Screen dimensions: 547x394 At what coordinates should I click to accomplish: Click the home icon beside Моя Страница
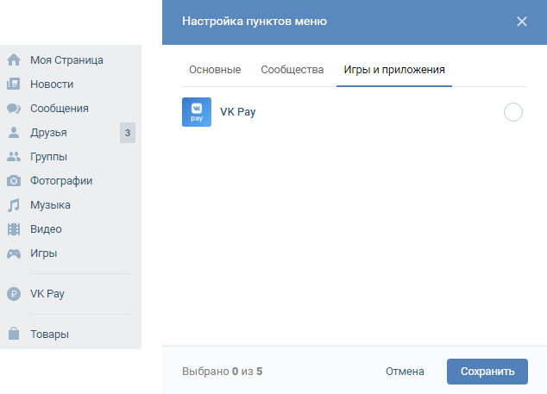[x=14, y=60]
